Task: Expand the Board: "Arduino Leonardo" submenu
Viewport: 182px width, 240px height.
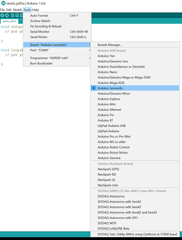Action: coord(57,45)
